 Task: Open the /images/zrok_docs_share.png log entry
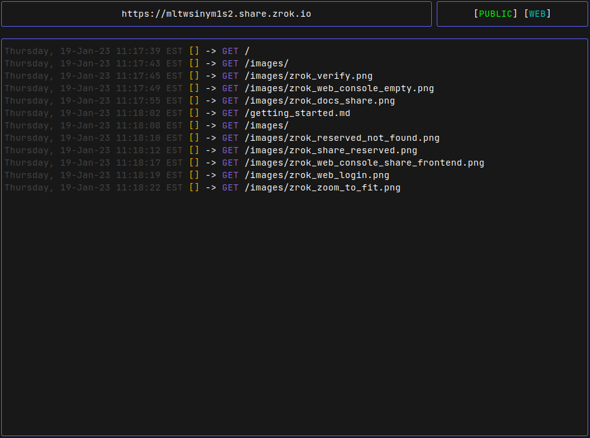pos(320,101)
